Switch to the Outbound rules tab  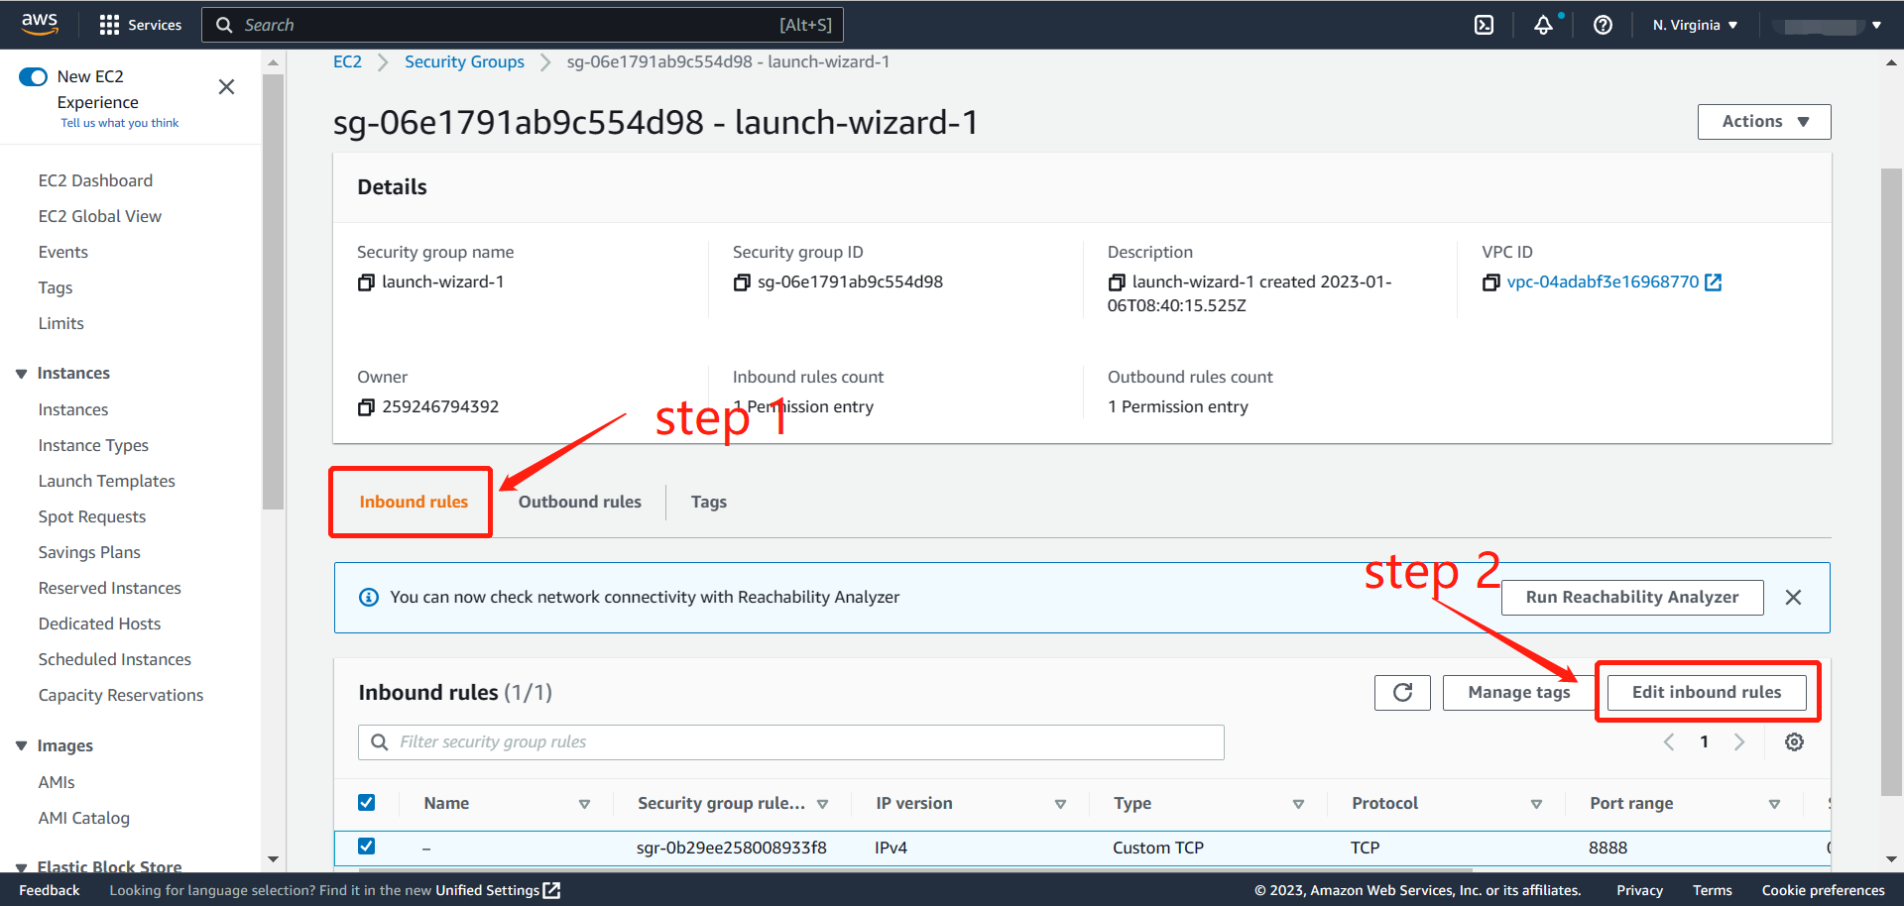pyautogui.click(x=579, y=502)
